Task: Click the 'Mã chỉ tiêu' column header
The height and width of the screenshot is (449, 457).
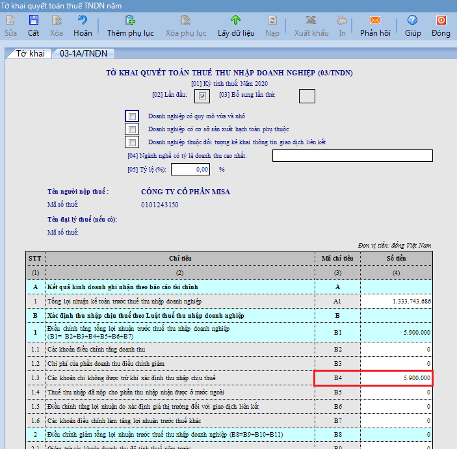Action: pos(337,259)
